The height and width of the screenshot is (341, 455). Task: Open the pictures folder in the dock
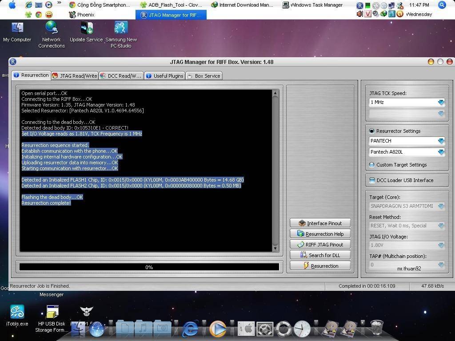[162, 328]
